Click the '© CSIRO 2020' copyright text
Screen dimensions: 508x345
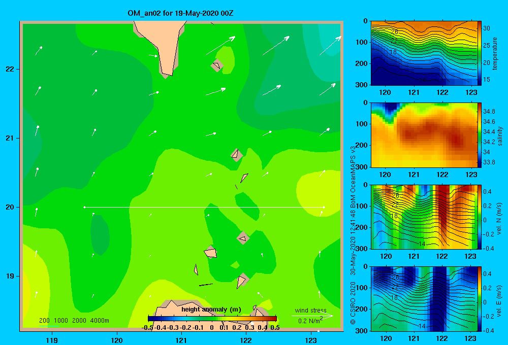click(x=353, y=302)
